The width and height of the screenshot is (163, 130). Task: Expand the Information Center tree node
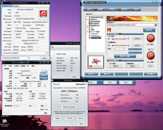87,19
